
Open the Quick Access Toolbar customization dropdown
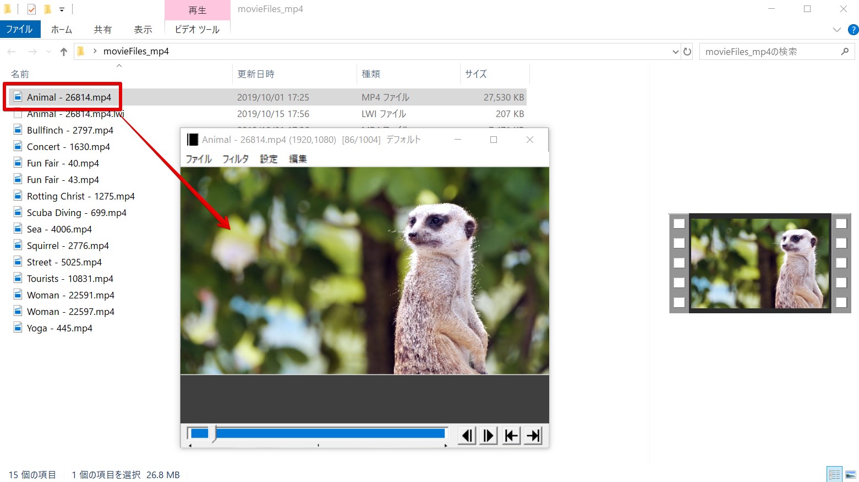[62, 9]
